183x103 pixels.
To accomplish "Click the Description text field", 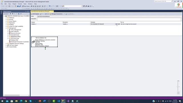I will [110, 19].
